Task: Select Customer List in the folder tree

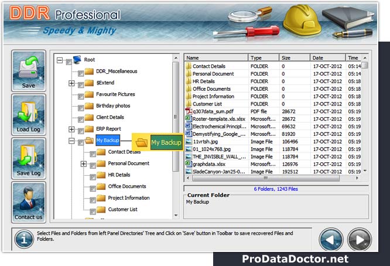Action: [122, 209]
